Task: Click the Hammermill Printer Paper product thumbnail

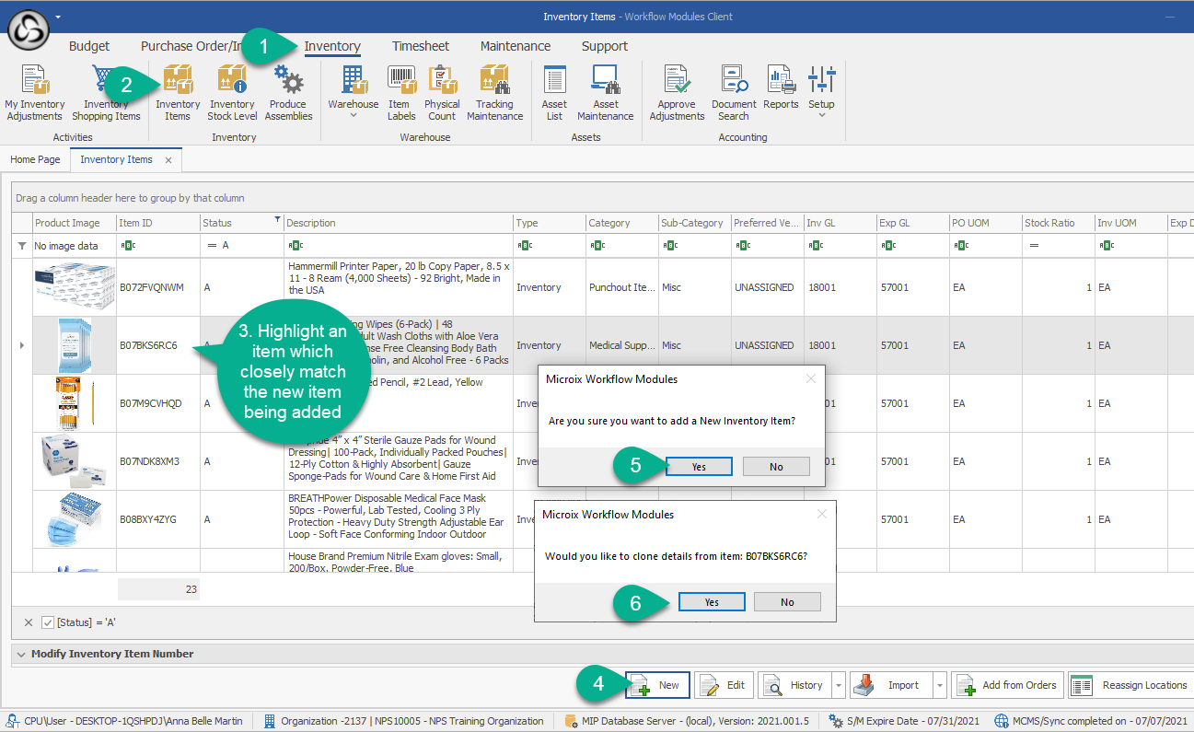Action: 75,287
